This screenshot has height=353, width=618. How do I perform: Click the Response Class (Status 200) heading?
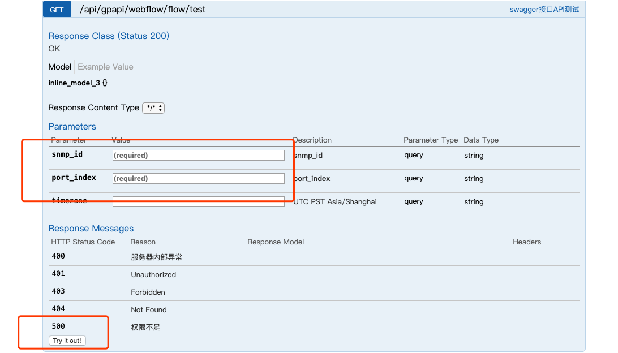click(x=108, y=36)
